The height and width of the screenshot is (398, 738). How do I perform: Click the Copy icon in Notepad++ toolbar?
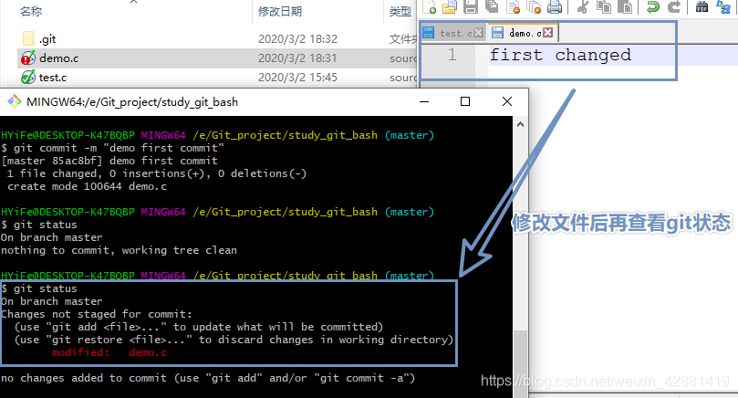[x=604, y=6]
